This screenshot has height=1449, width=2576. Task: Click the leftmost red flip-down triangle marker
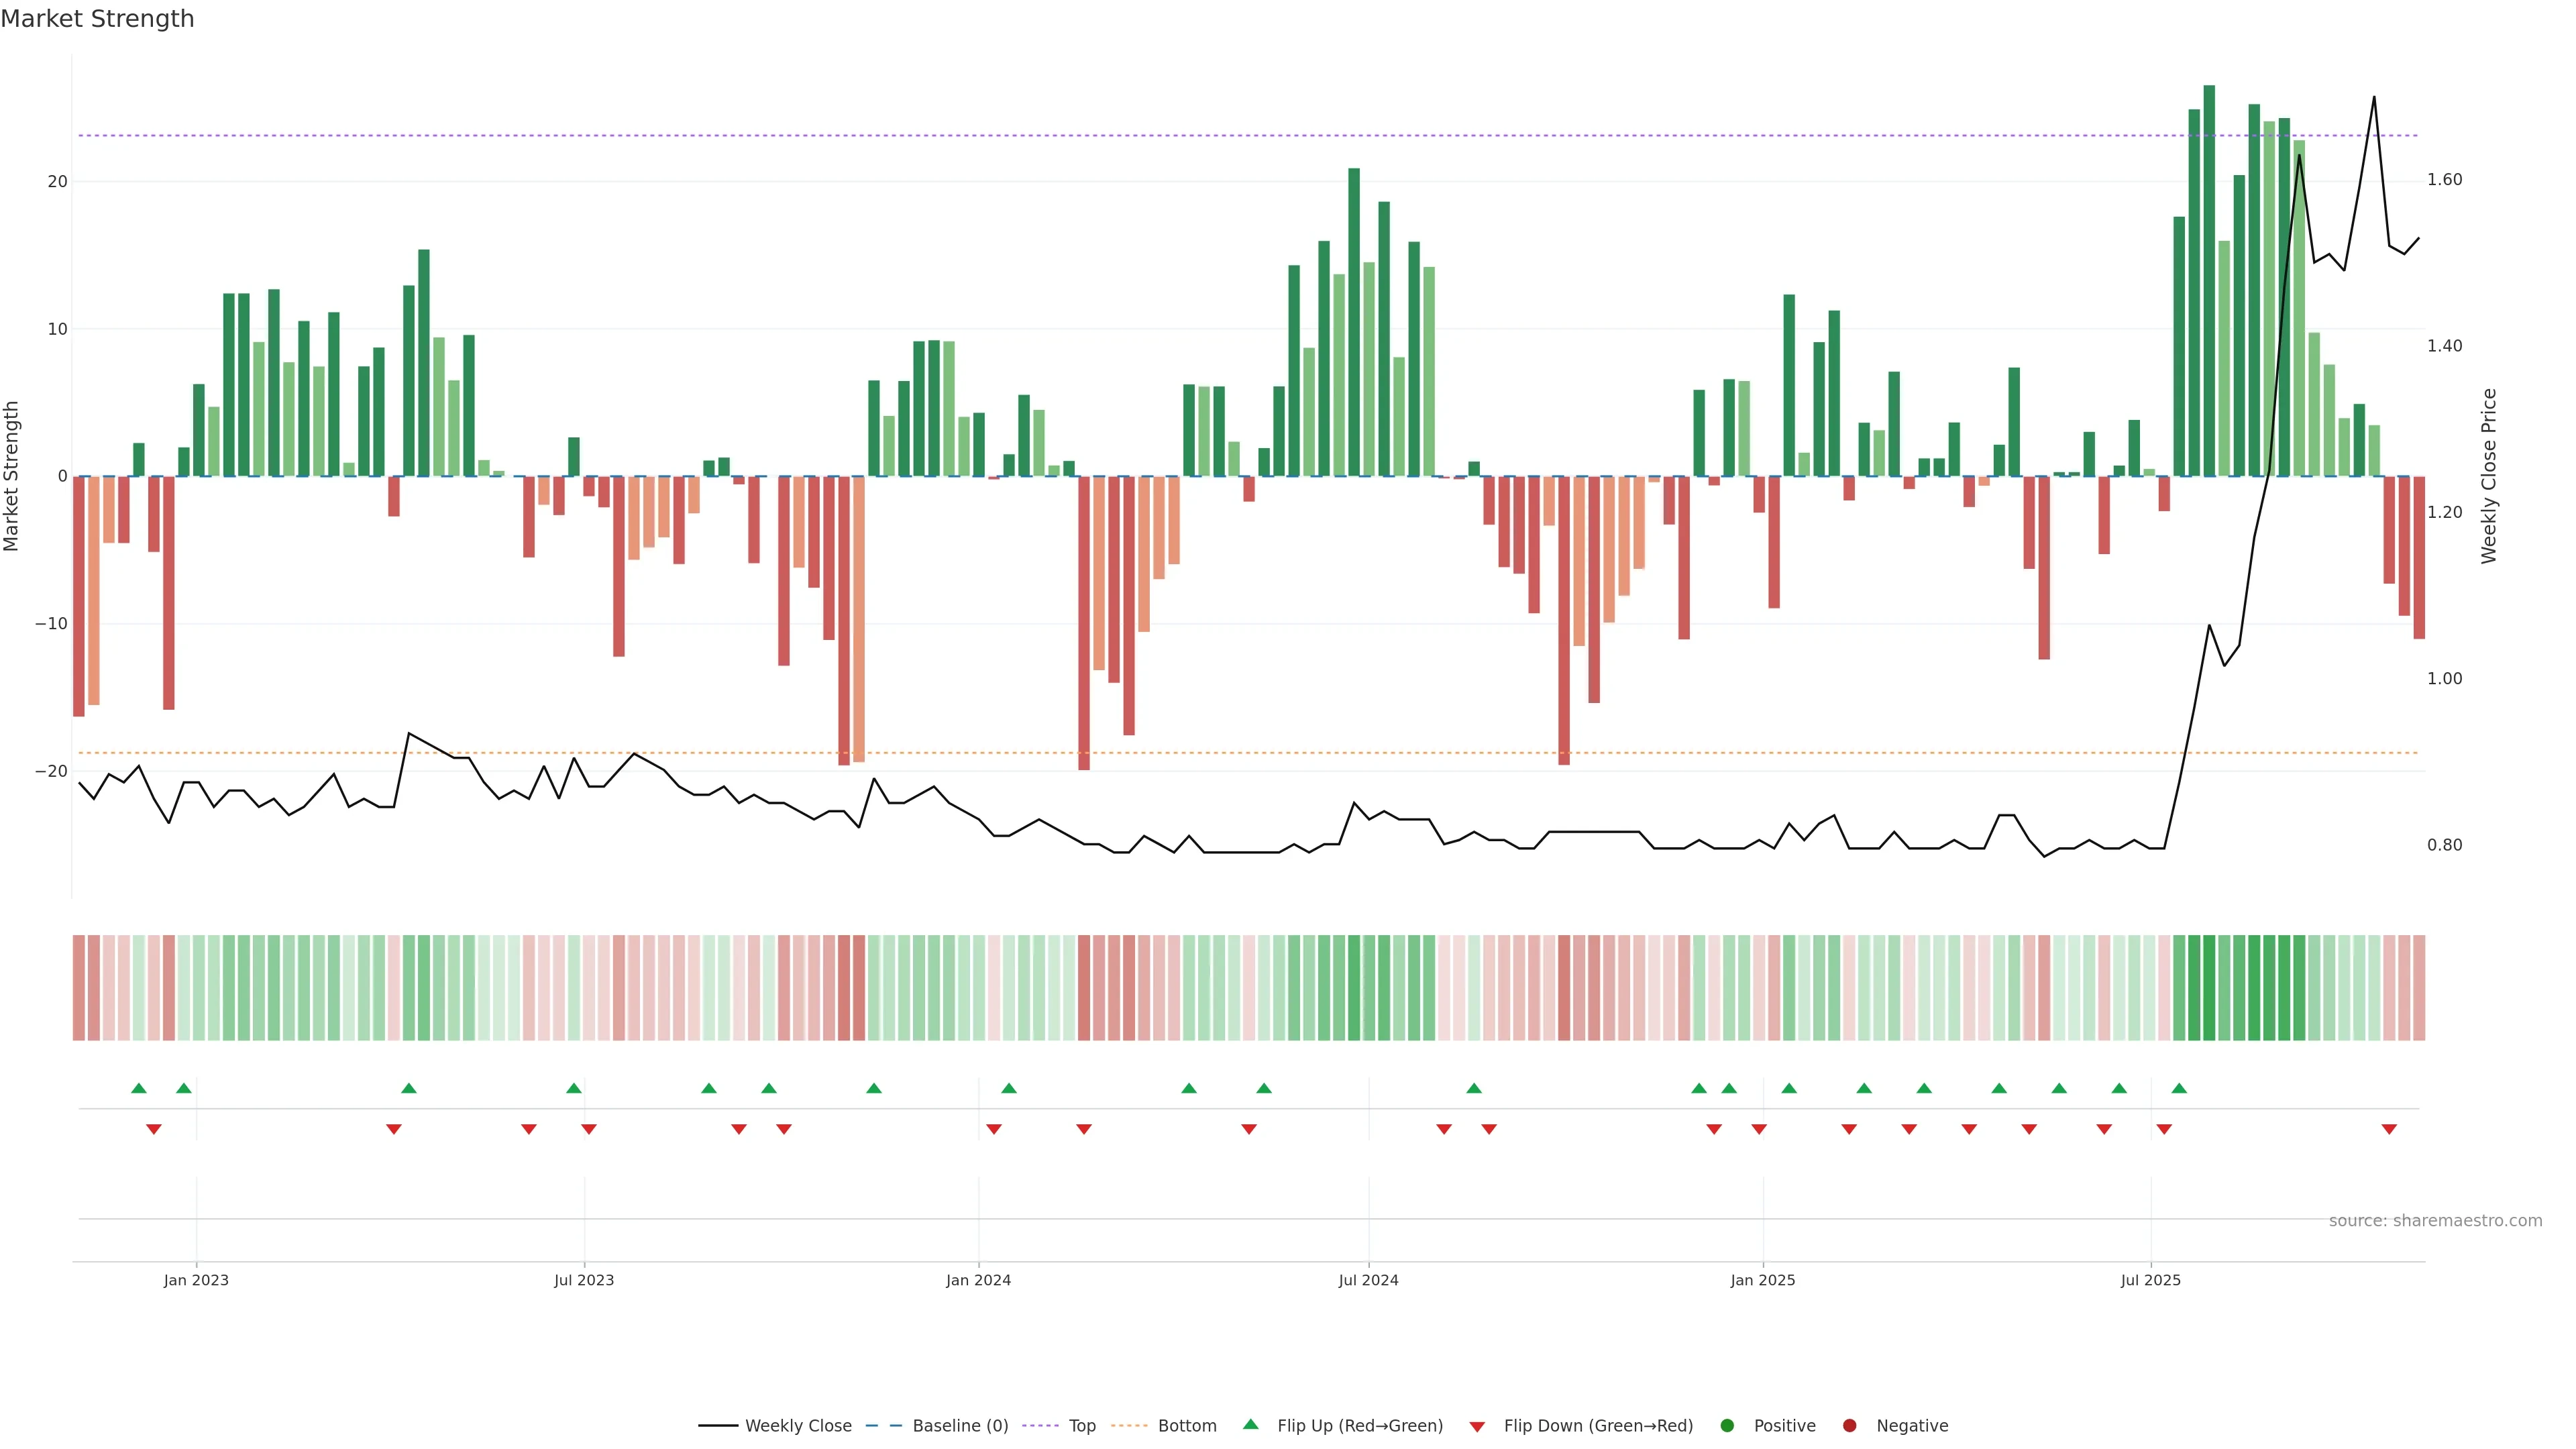(154, 1129)
